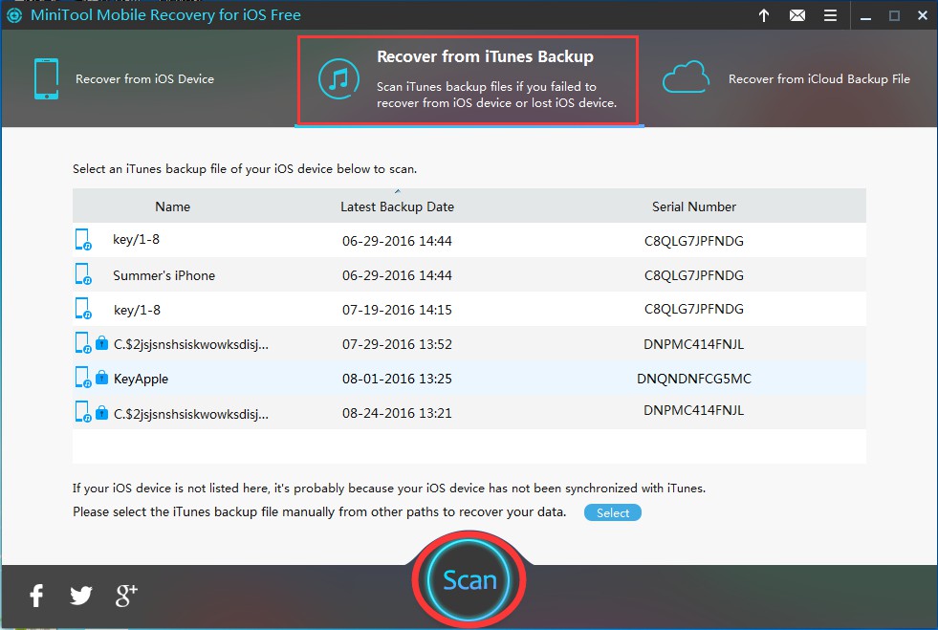The width and height of the screenshot is (938, 630).
Task: Click Select to choose backup manually
Action: 613,512
